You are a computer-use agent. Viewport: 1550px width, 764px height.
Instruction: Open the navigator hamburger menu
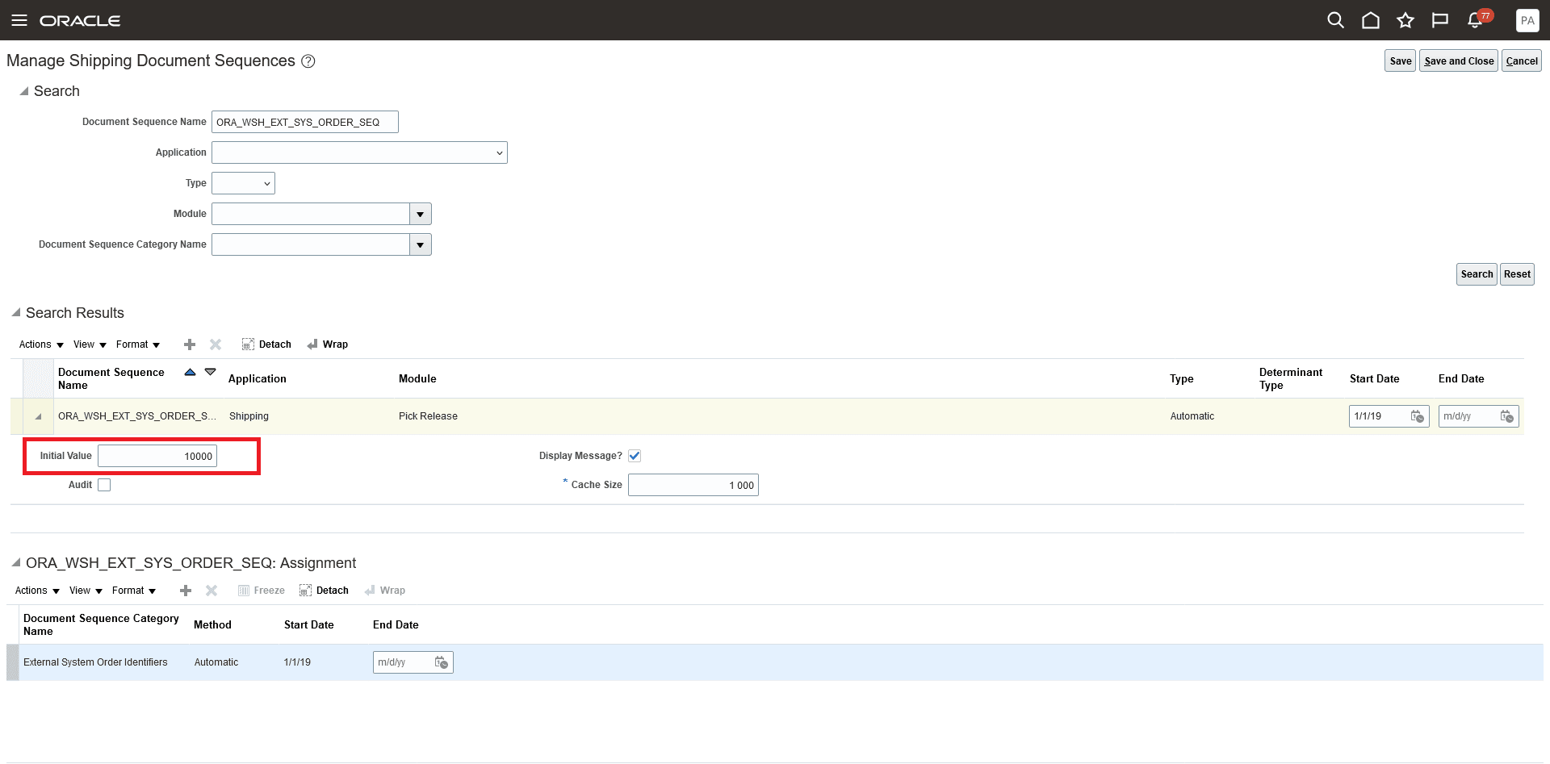tap(19, 20)
